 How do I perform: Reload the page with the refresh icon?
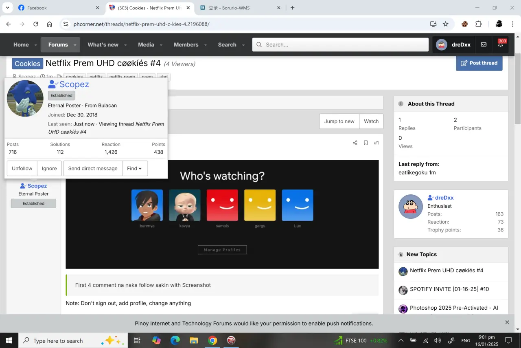36,24
